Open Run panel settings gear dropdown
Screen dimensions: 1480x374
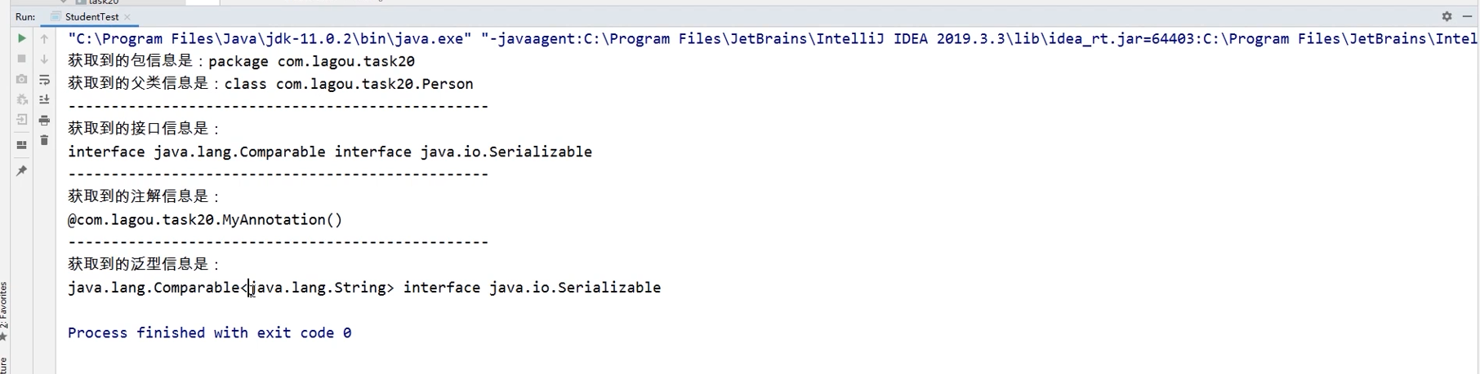coord(1447,16)
